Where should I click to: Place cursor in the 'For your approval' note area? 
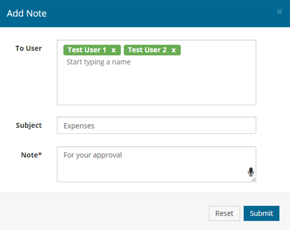point(145,155)
